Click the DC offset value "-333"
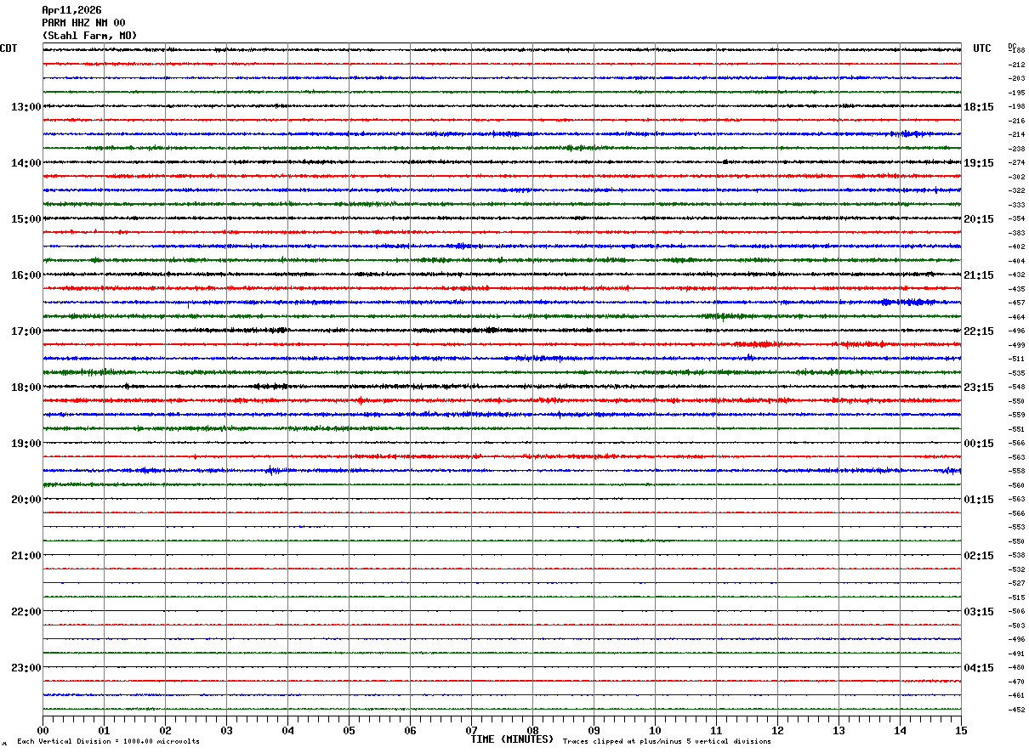 click(x=1016, y=205)
